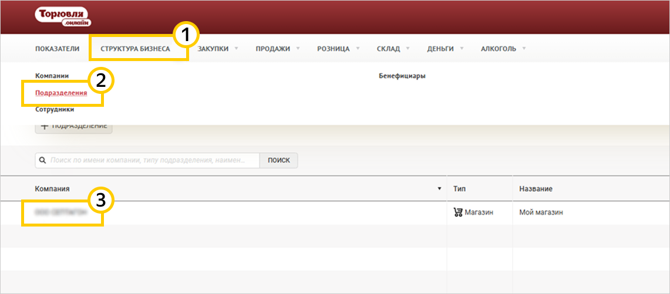Expand the ДЕНЬГИ dropdown arrow

462,48
